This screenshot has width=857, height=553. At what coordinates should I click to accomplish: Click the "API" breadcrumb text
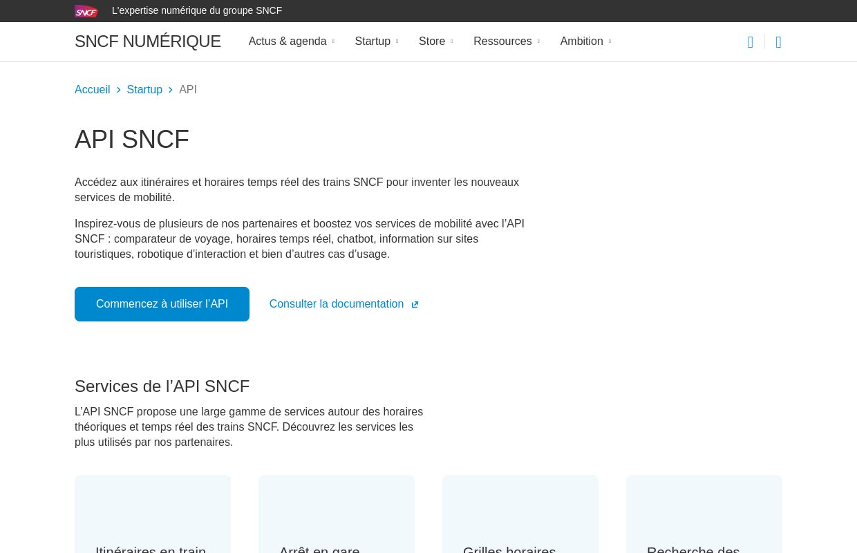[x=188, y=90]
